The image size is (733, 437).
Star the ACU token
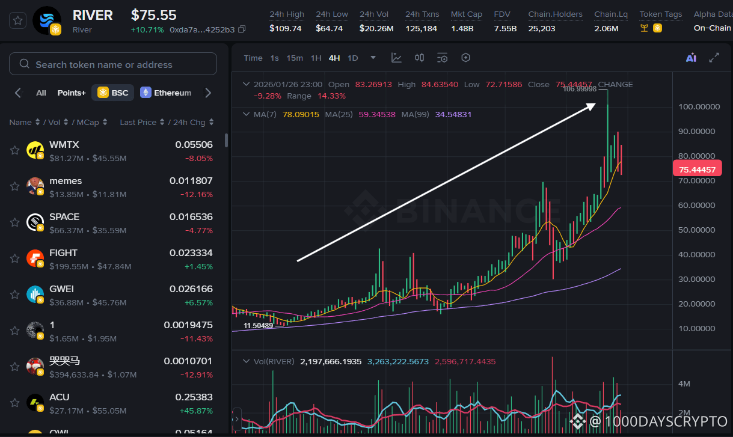pos(14,403)
